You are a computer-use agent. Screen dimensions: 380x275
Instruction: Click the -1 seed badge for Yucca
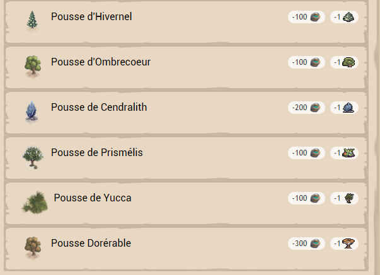[344, 198]
